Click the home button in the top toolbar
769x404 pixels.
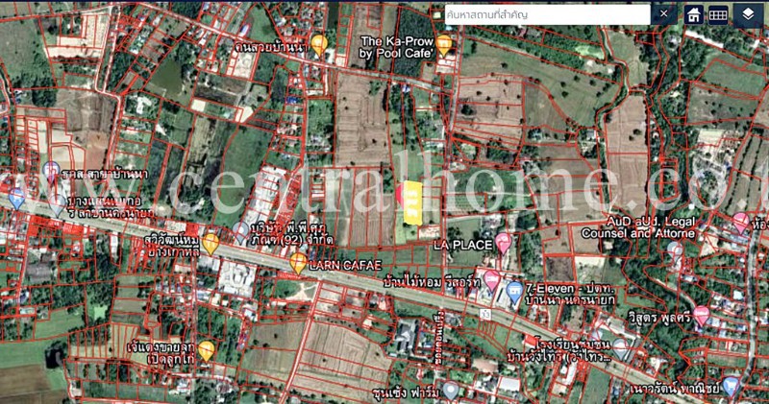pos(693,14)
